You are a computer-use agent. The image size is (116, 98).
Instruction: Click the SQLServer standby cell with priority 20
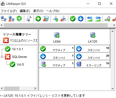[92, 56]
